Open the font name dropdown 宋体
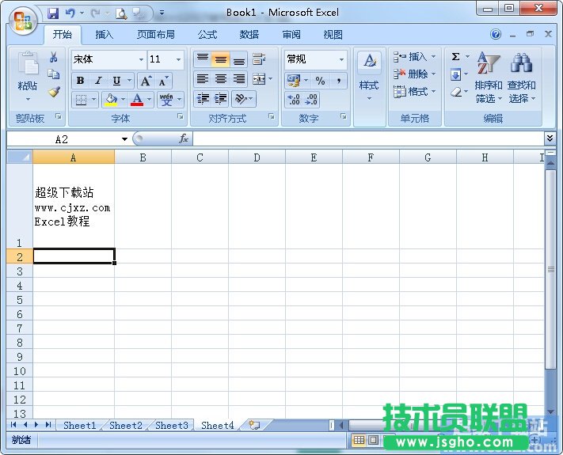This screenshot has height=455, width=563. pos(141,59)
